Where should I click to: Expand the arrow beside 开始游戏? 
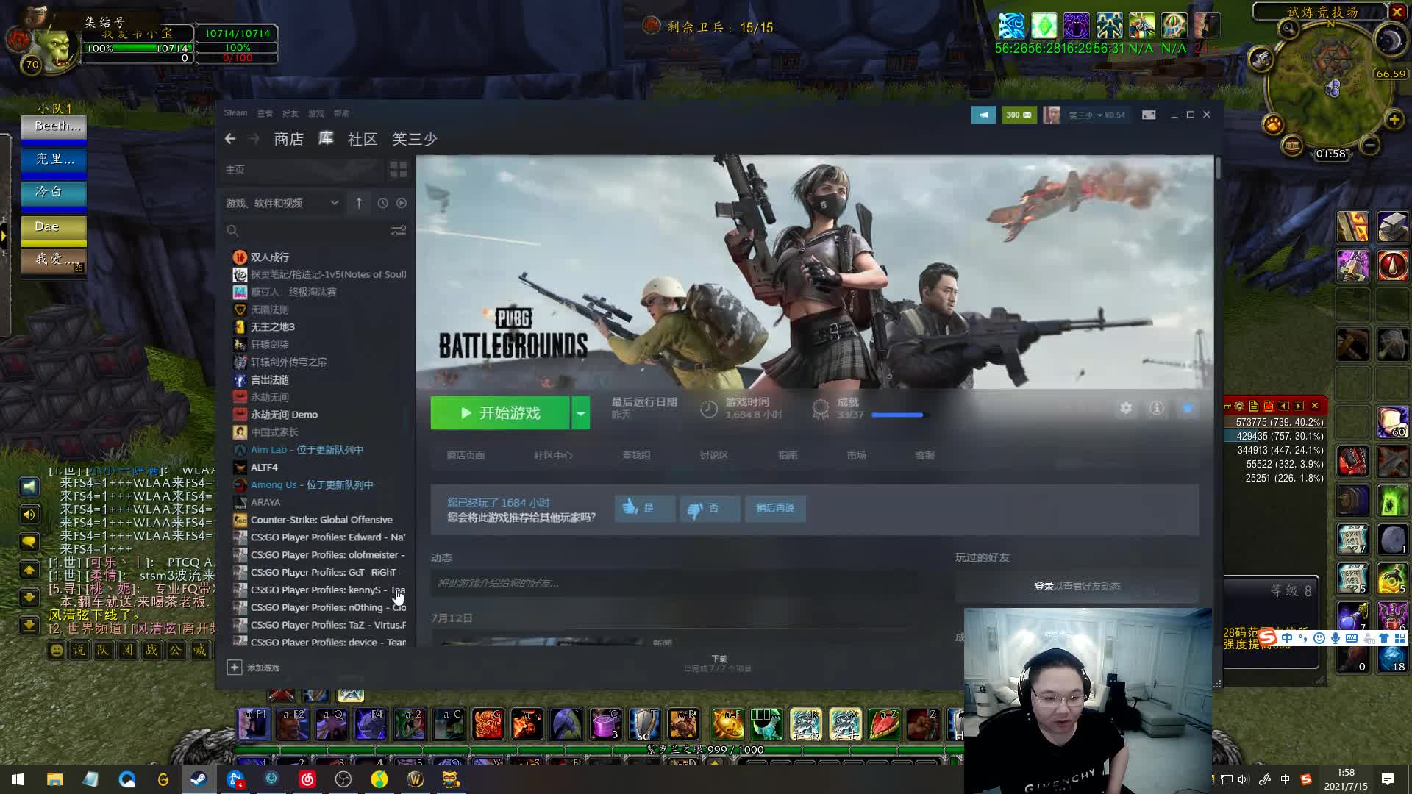581,413
